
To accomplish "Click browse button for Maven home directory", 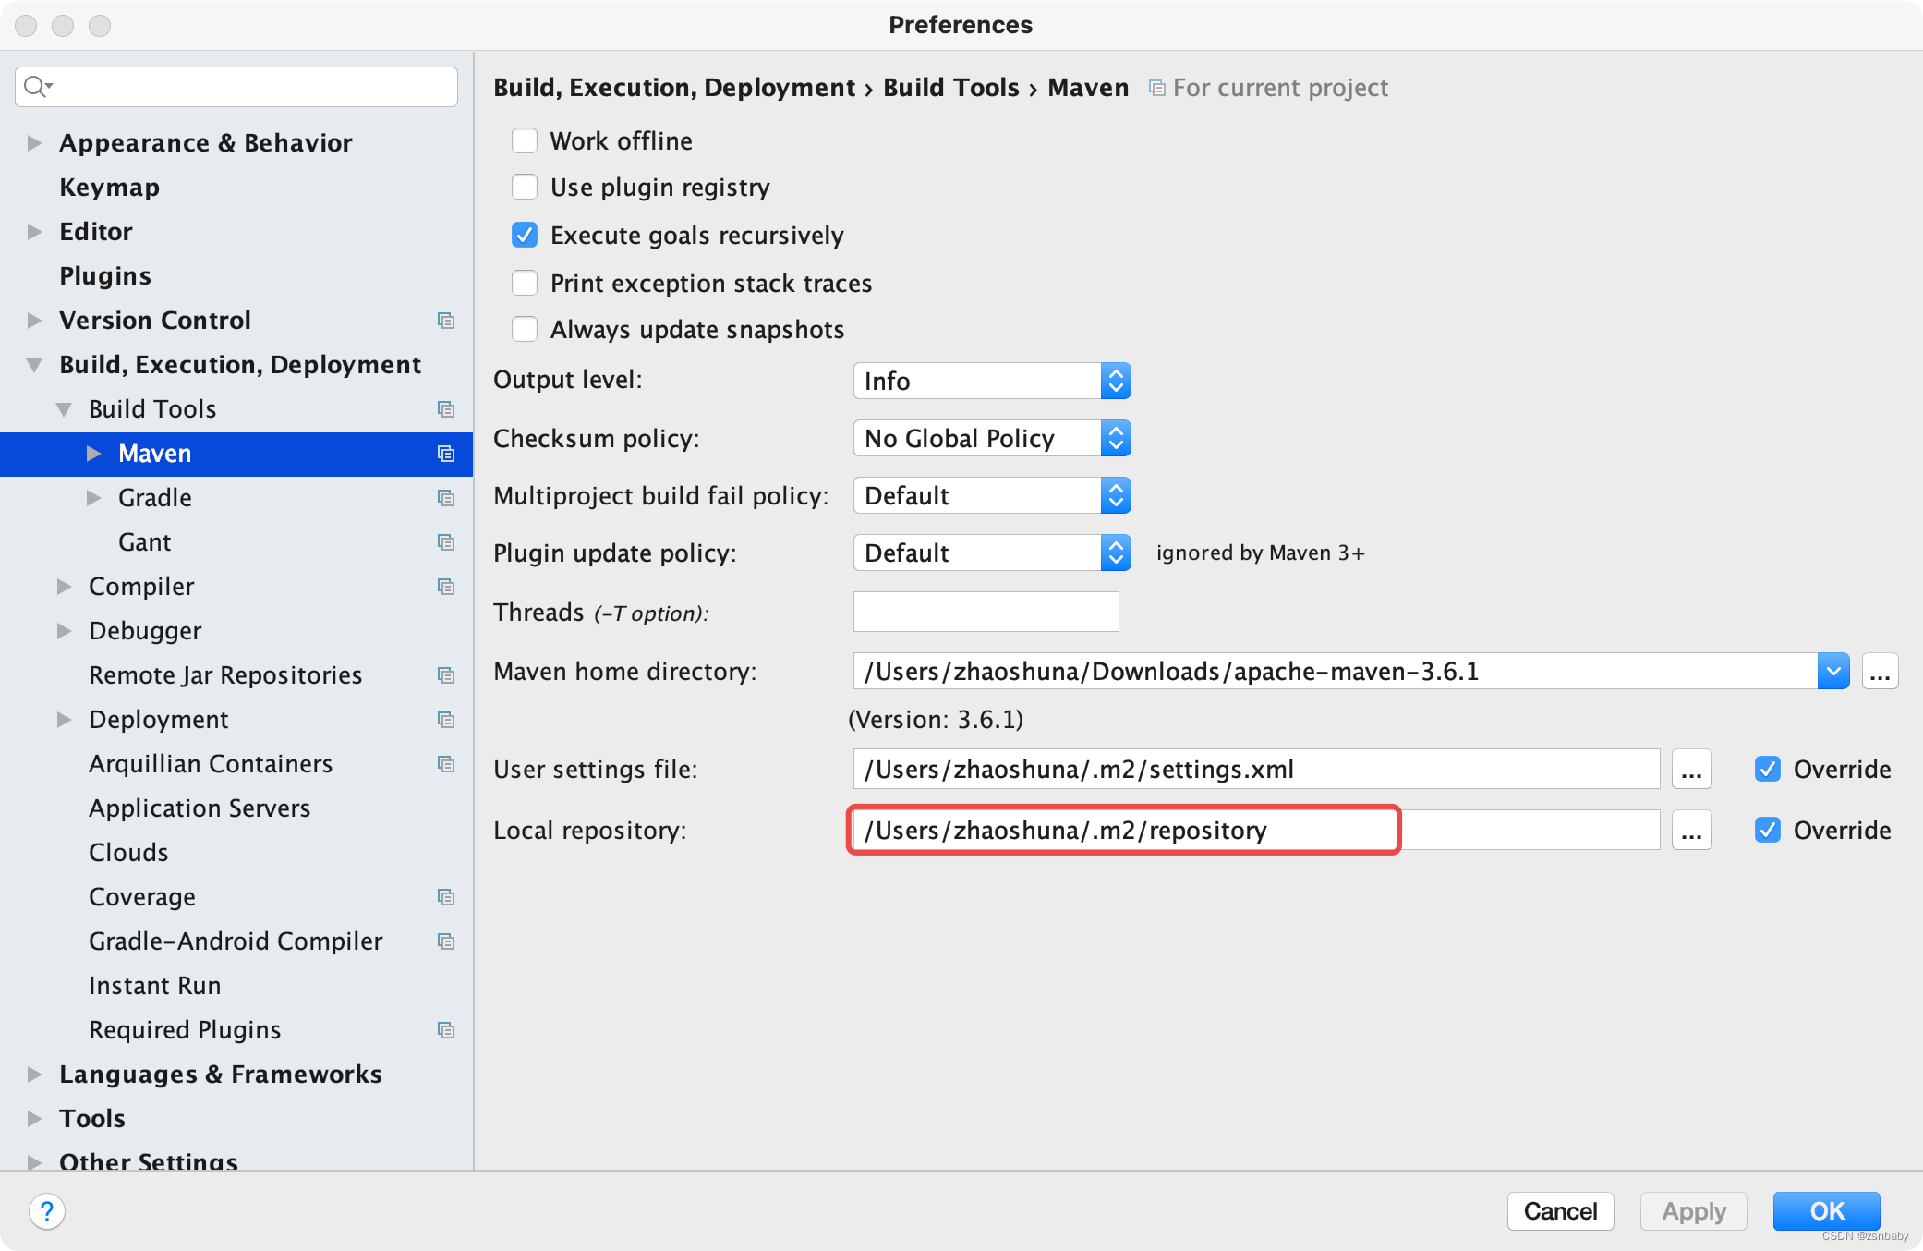I will (1880, 672).
